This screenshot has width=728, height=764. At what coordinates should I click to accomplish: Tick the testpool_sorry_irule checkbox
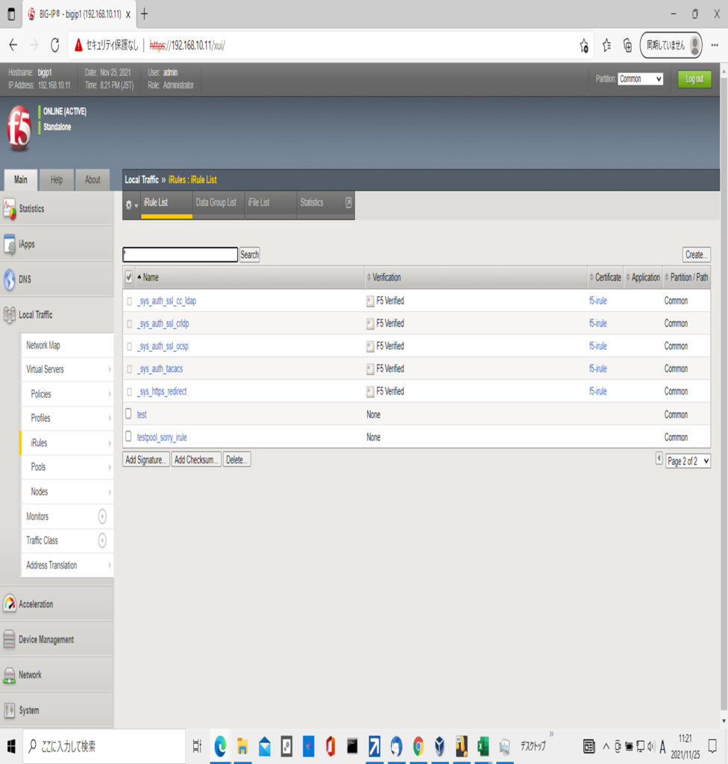(x=128, y=436)
